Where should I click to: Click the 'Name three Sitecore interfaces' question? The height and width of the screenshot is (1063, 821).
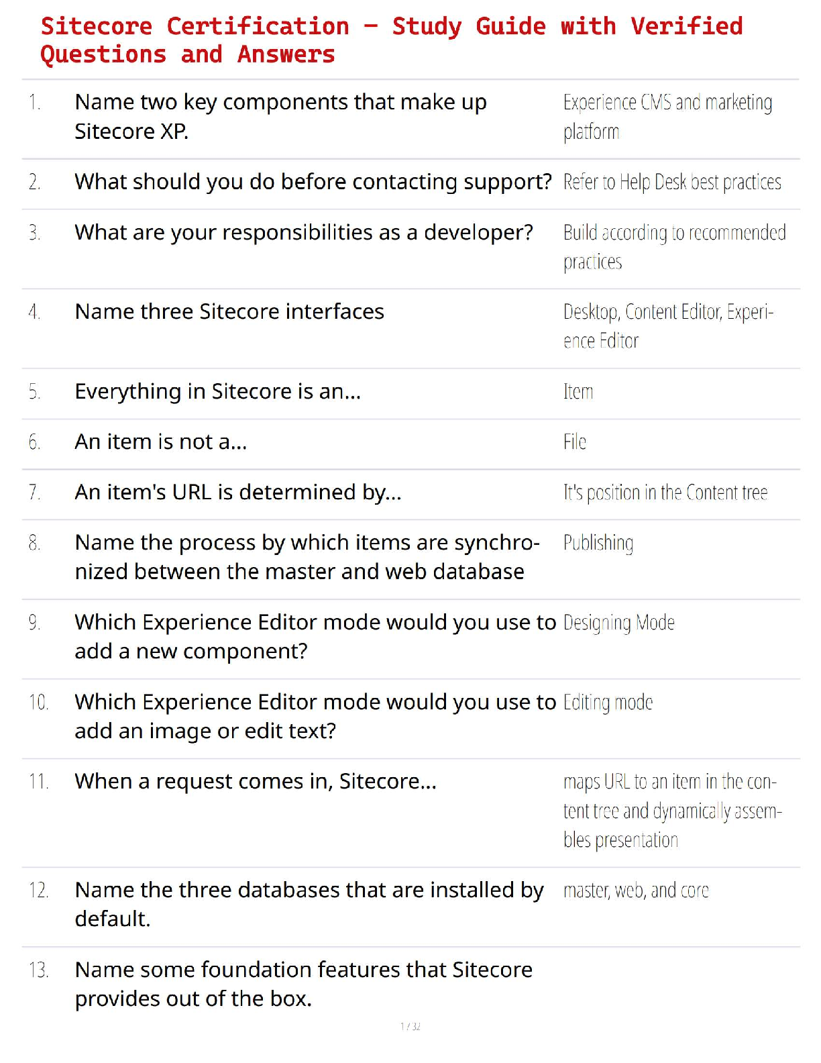click(229, 311)
